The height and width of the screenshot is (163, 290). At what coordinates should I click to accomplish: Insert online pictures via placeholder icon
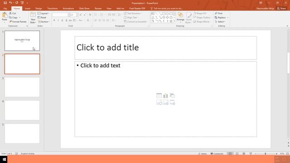165,102
